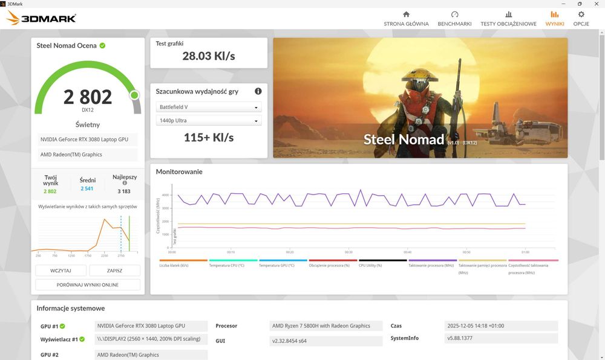This screenshot has width=605, height=360.
Task: Switch to the Wyniki tab
Action: click(x=554, y=18)
